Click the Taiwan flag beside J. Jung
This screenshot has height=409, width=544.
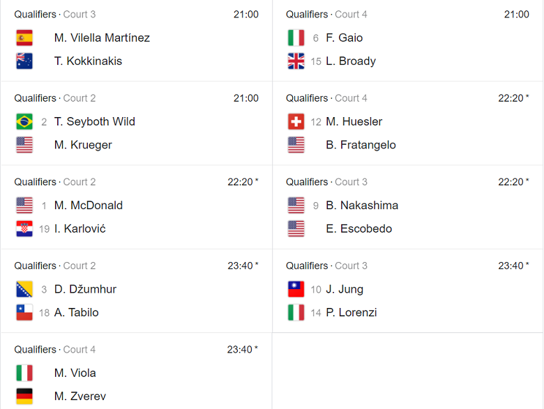click(x=296, y=289)
